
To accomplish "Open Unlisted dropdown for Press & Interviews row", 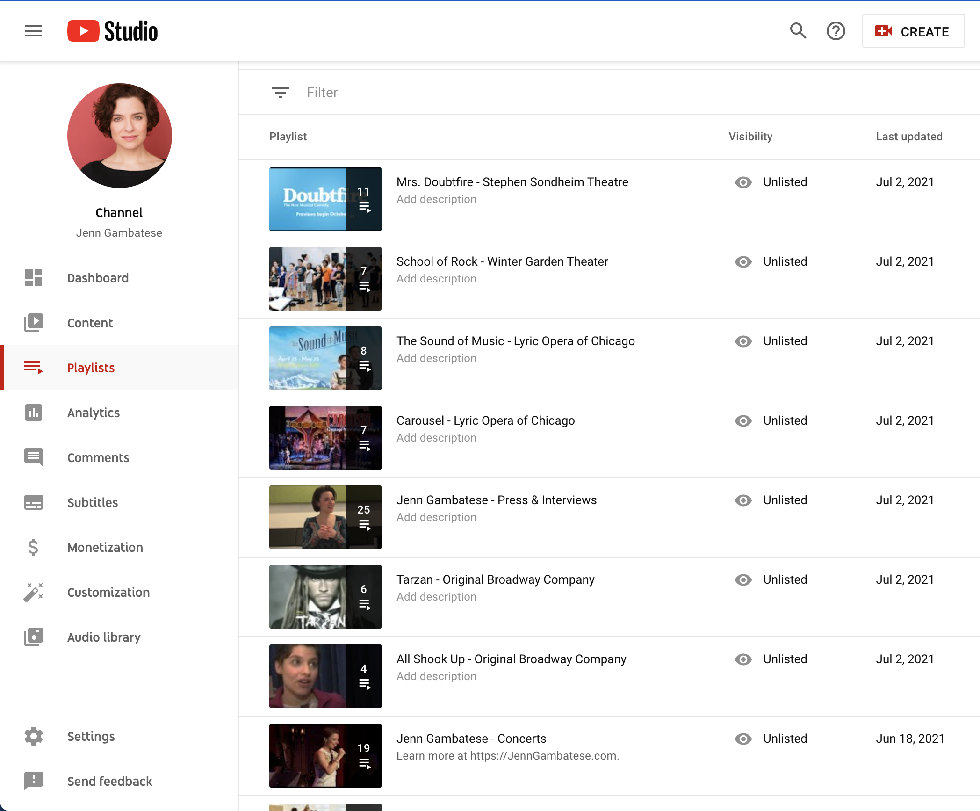I will click(785, 500).
